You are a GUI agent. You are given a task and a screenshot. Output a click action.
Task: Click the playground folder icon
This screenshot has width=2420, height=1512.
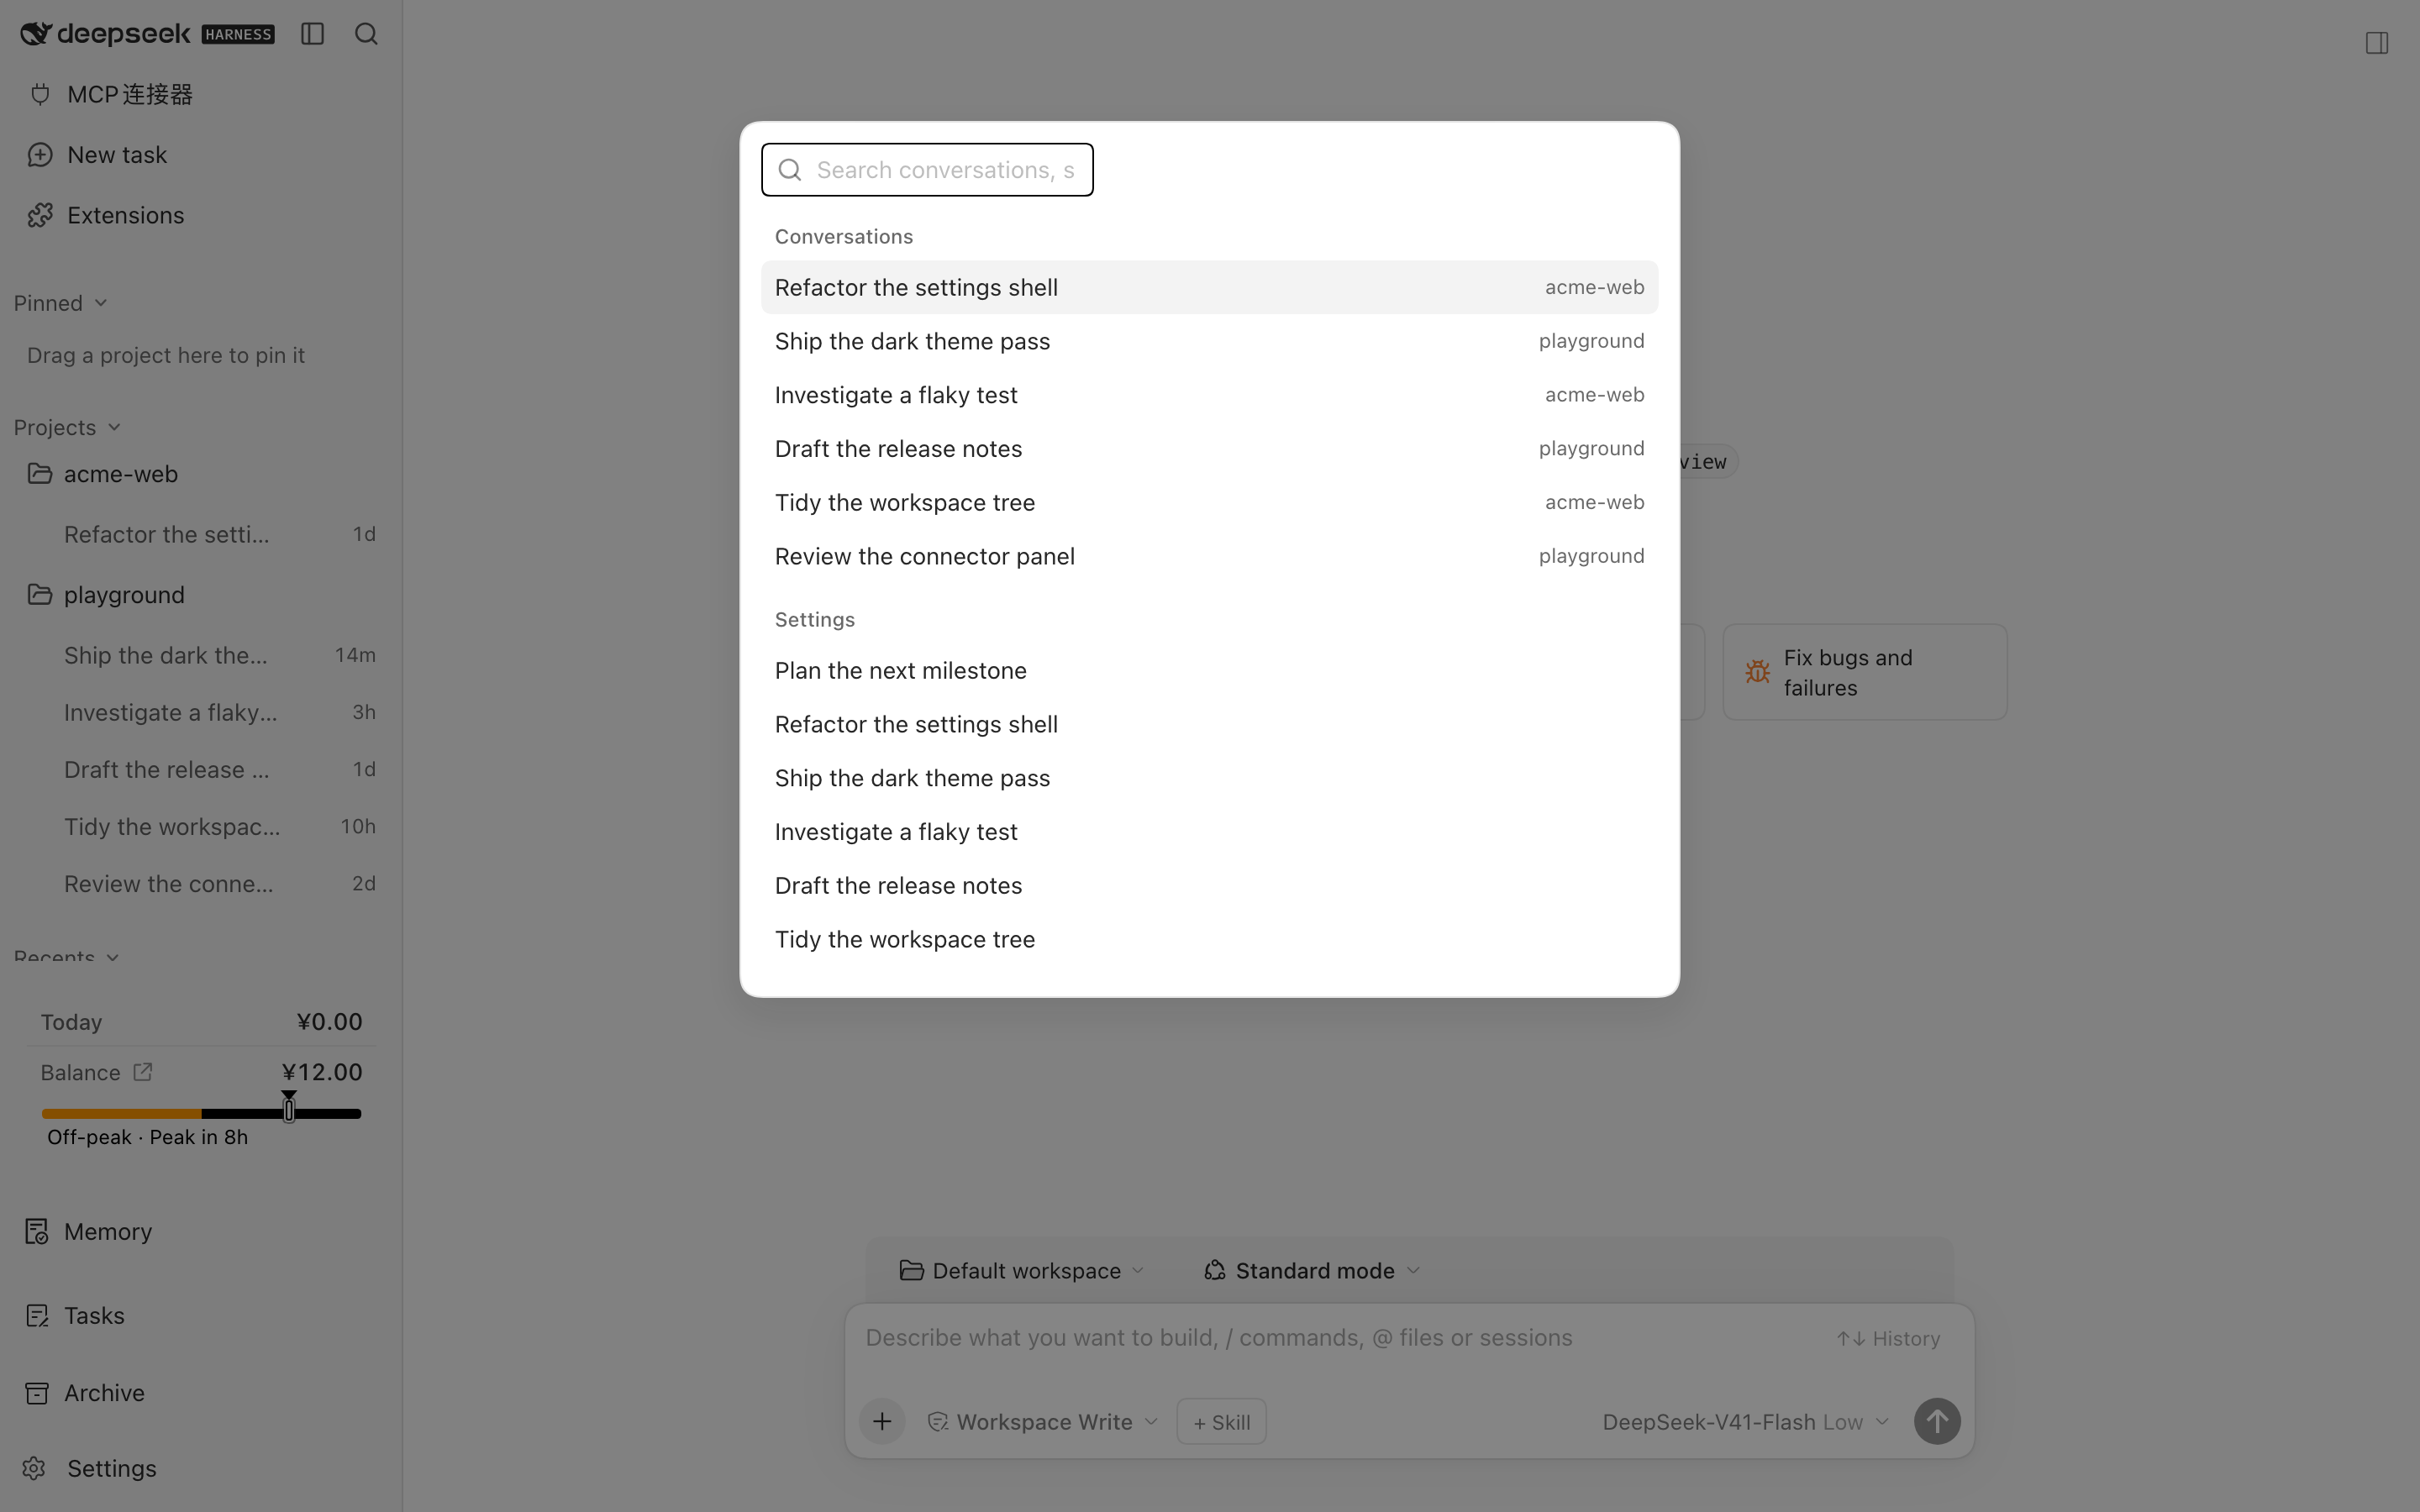[39, 594]
